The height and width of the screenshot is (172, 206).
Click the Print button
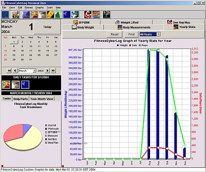point(131,34)
